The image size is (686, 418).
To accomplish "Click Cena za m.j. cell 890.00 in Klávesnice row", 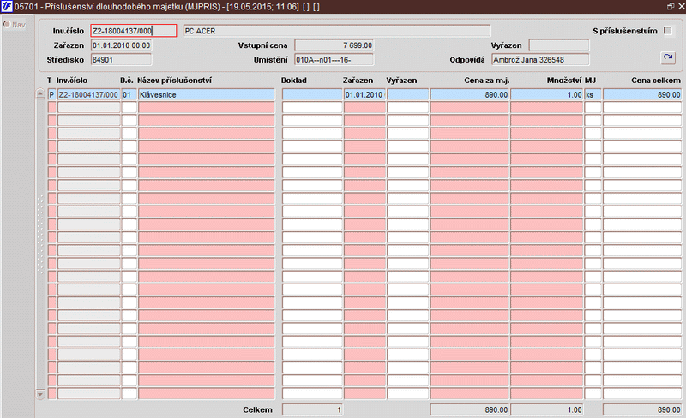I will click(x=470, y=94).
